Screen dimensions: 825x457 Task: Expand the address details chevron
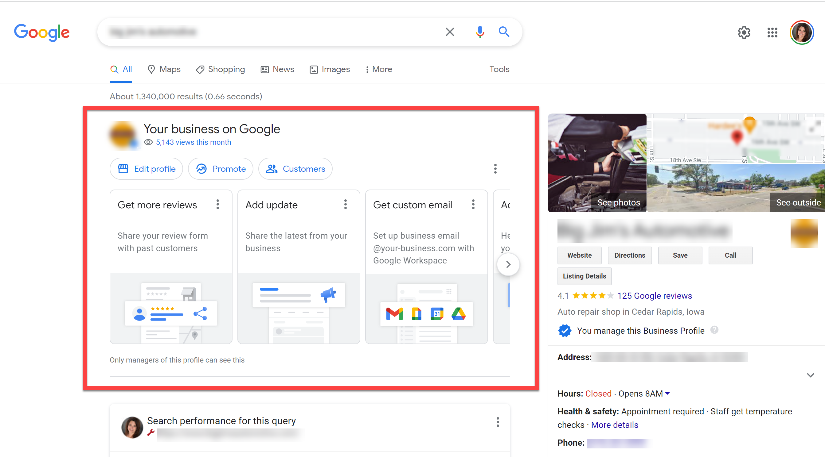click(811, 375)
